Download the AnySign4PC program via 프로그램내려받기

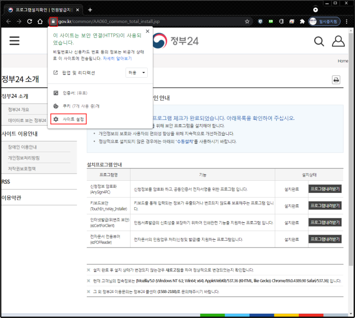click(325, 189)
